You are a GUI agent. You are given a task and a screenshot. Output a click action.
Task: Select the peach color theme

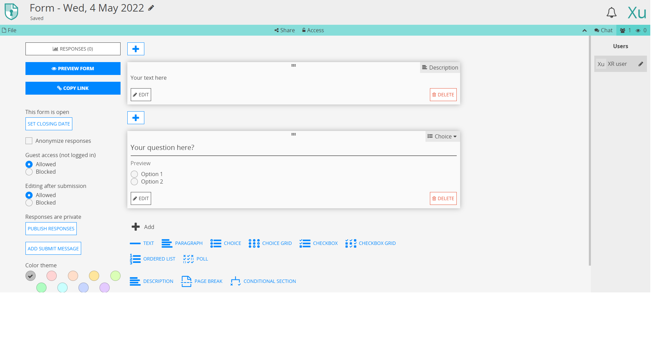(73, 276)
